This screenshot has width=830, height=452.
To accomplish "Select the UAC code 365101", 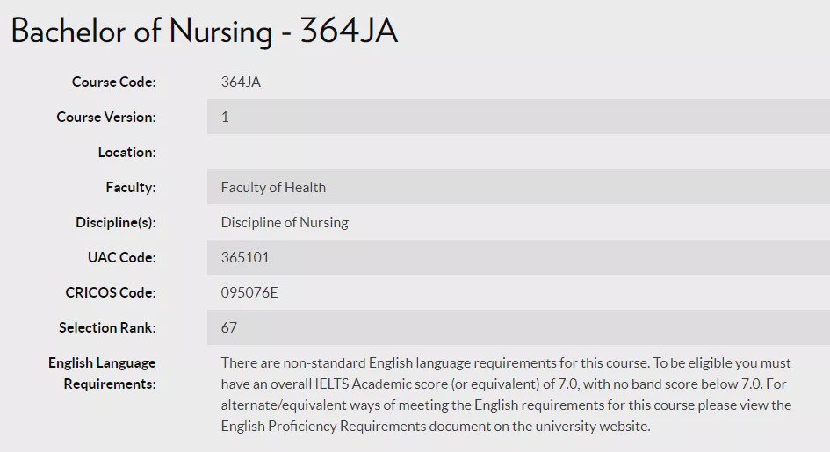I will click(x=245, y=257).
